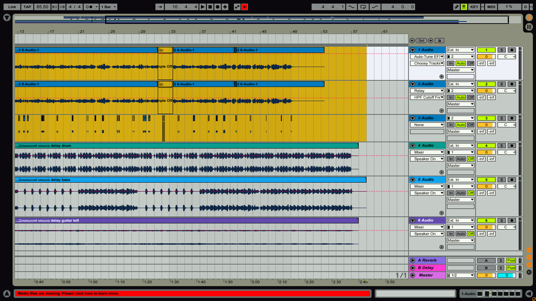Set 1 Audio monitor to In
This screenshot has width=536, height=301.
point(451,63)
